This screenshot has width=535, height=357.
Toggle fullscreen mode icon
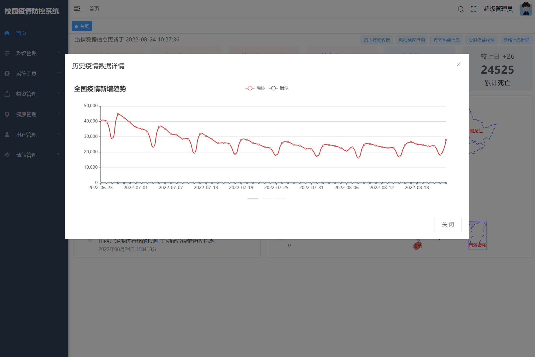[474, 9]
